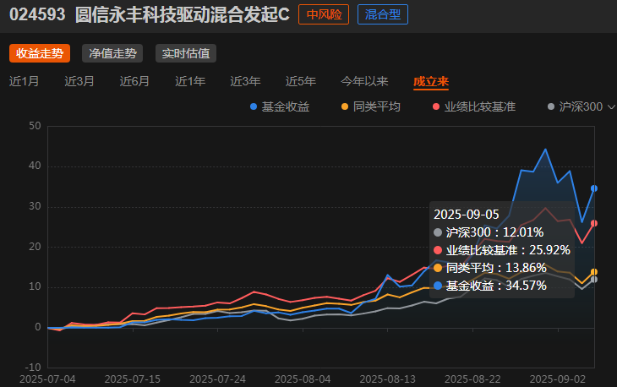Click y-axis label 50
The width and height of the screenshot is (617, 387).
click(x=35, y=126)
